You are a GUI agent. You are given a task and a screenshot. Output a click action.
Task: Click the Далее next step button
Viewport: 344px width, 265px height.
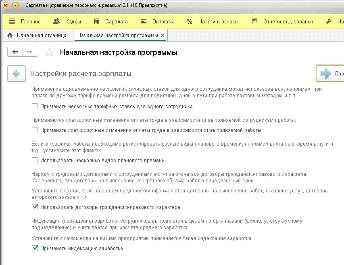tap(330, 73)
